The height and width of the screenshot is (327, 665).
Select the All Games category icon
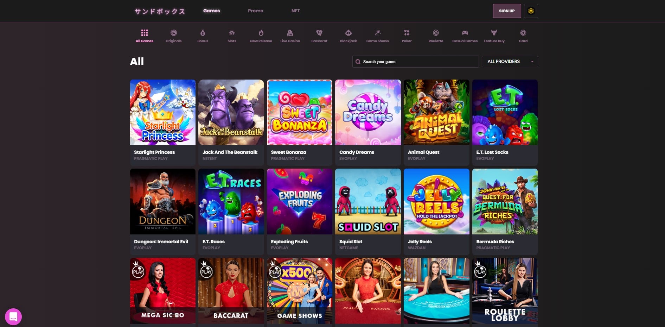pos(145,33)
